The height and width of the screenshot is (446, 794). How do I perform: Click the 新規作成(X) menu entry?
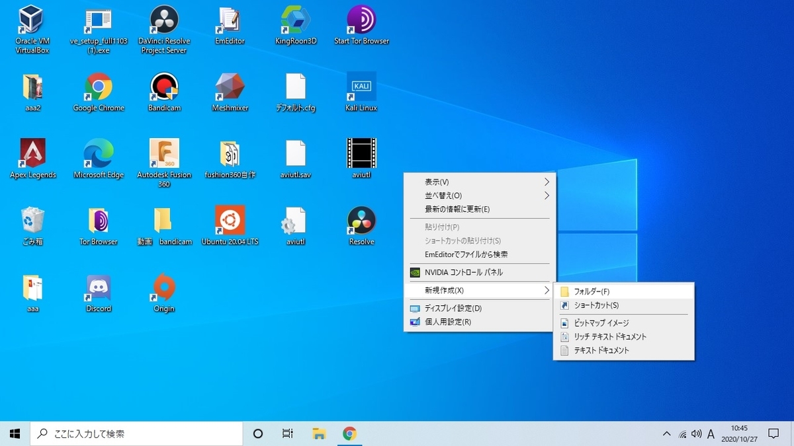coord(480,290)
